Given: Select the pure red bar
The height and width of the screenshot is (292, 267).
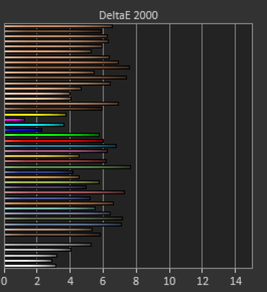Looking at the screenshot, I should point(54,141).
